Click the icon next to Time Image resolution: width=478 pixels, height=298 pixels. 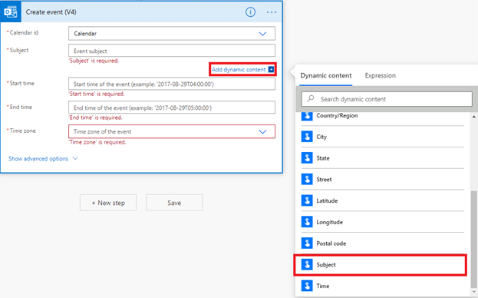pyautogui.click(x=307, y=286)
